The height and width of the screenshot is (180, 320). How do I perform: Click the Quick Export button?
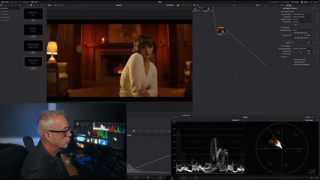tap(274, 2)
